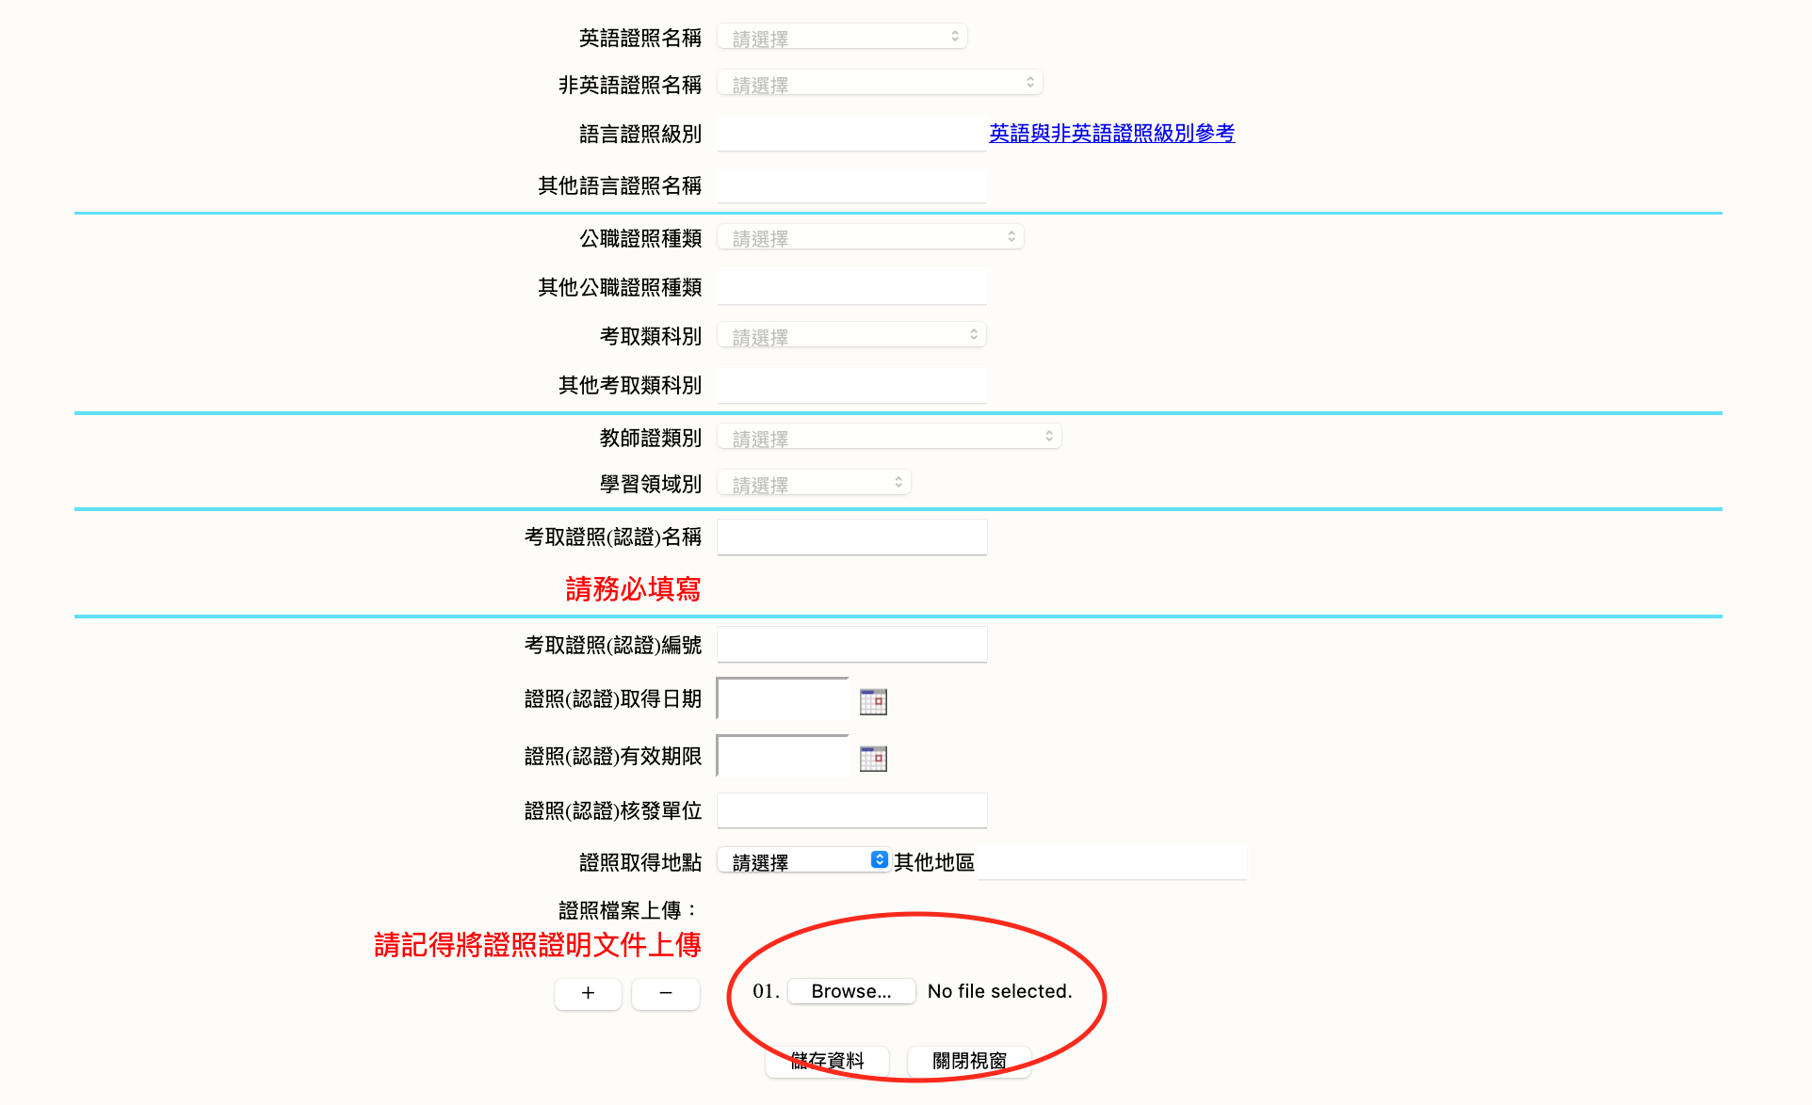Open the 教師證類別 dropdown
Screen dimensions: 1812x1105
(x=889, y=437)
